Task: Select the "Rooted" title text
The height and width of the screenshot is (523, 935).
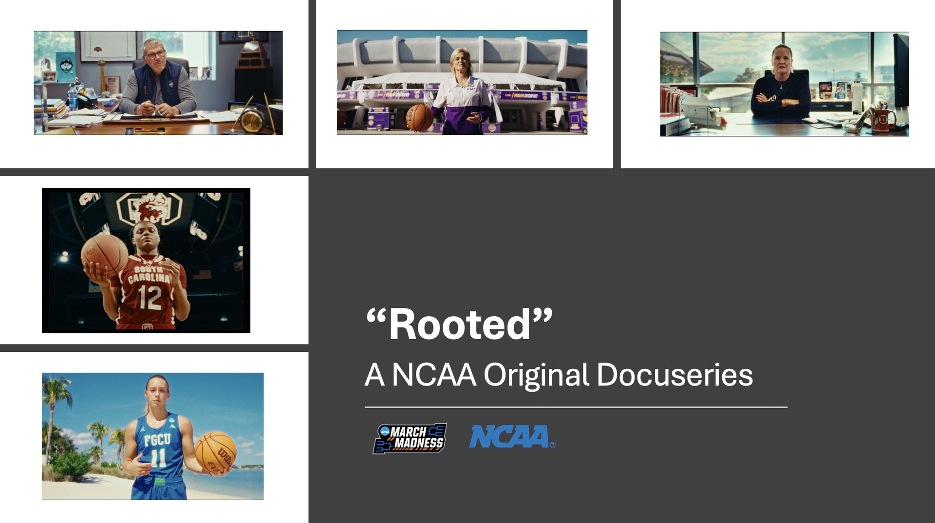Action: coord(459,325)
